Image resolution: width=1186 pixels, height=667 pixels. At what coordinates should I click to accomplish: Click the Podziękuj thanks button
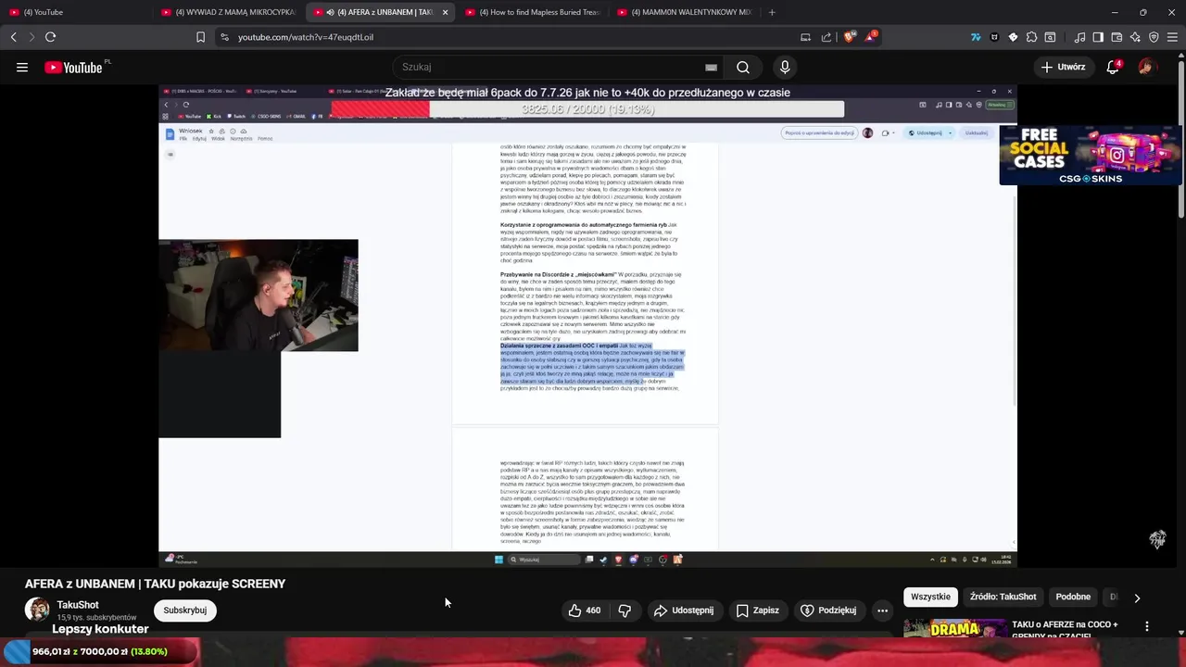coord(828,610)
